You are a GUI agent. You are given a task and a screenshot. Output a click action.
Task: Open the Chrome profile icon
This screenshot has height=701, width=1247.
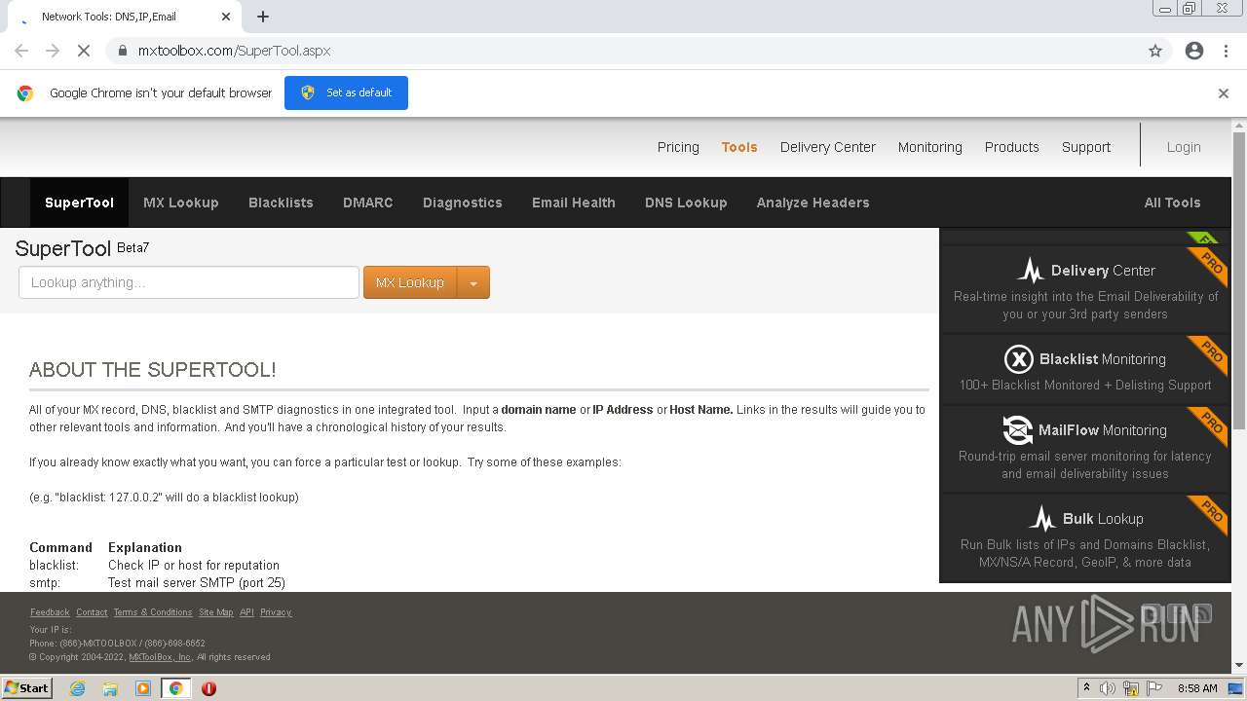pos(1194,51)
